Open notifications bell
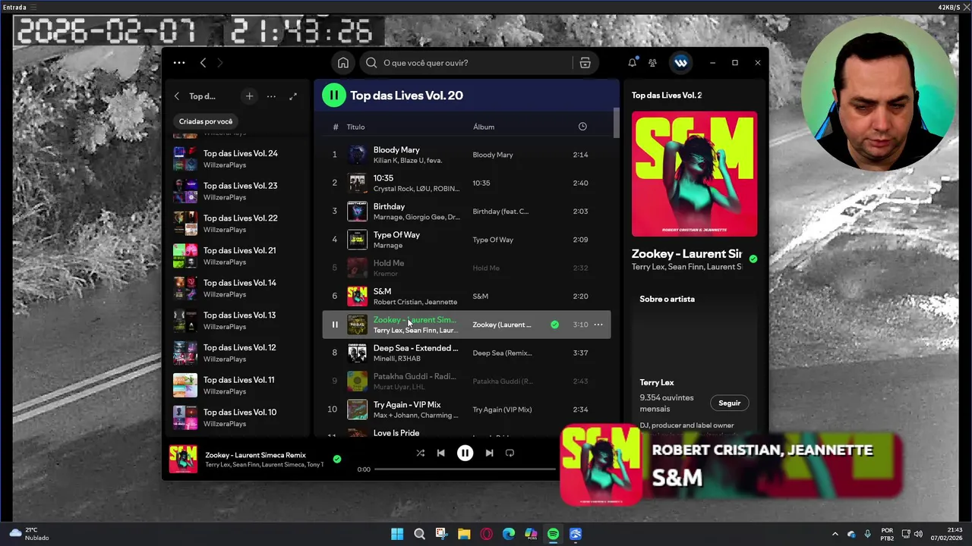The height and width of the screenshot is (546, 972). tap(632, 63)
